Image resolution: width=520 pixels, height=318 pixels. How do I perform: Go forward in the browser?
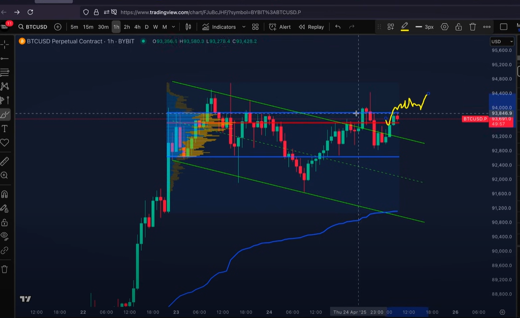(17, 12)
